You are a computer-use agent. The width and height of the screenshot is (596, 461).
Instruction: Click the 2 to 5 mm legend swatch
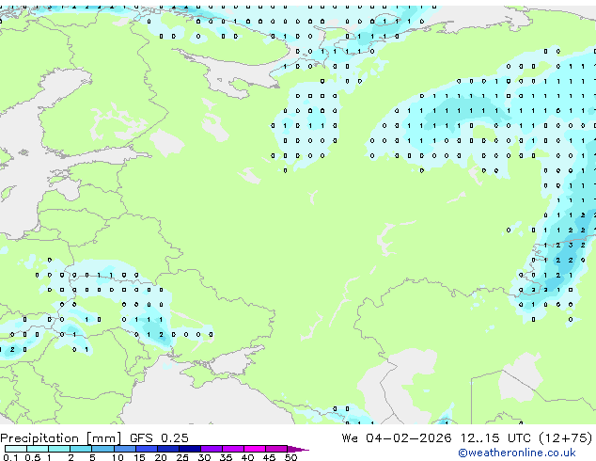click(81, 449)
